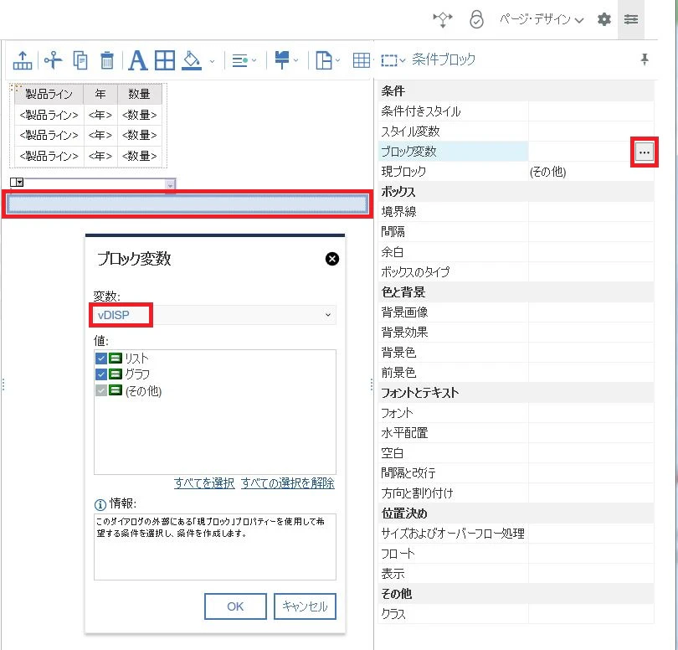Toggle the グラフ checkbox
678x650 pixels.
coord(100,374)
